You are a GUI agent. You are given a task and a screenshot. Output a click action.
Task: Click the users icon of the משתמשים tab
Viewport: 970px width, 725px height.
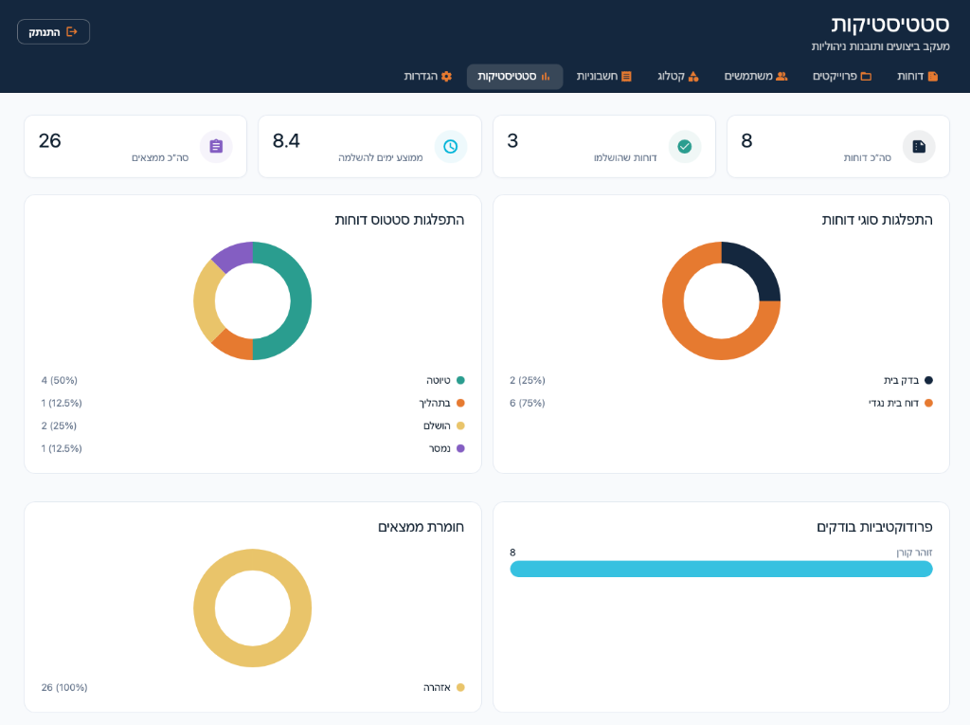pyautogui.click(x=781, y=76)
